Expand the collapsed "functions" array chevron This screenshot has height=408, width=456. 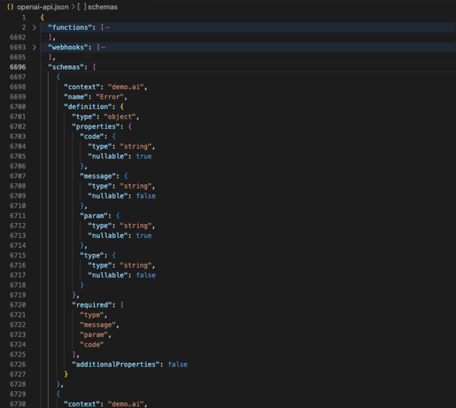coord(34,28)
